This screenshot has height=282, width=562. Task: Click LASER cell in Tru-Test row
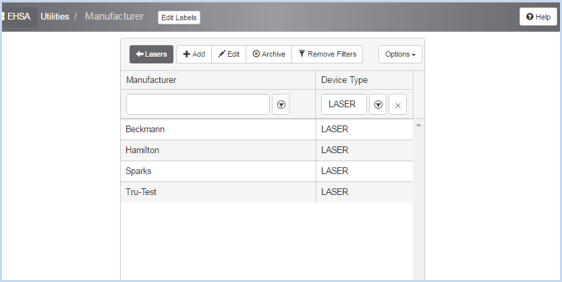click(364, 192)
